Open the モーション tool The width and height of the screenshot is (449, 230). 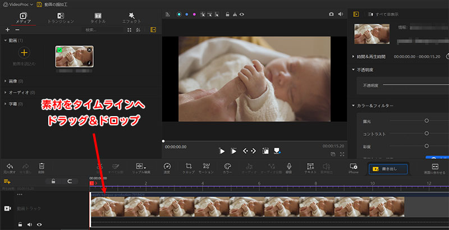click(x=206, y=168)
